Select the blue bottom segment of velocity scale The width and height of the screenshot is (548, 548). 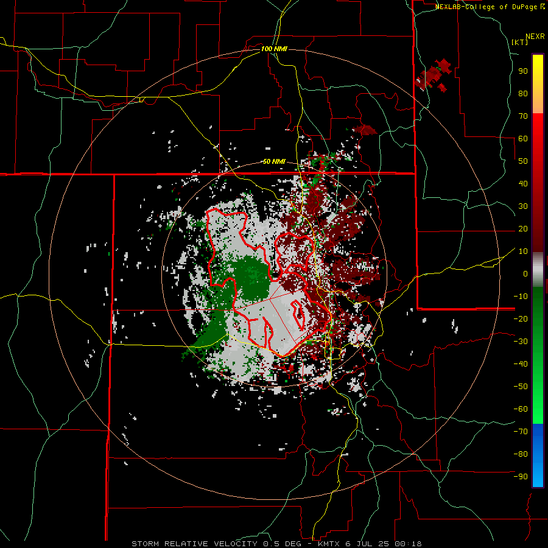538,455
